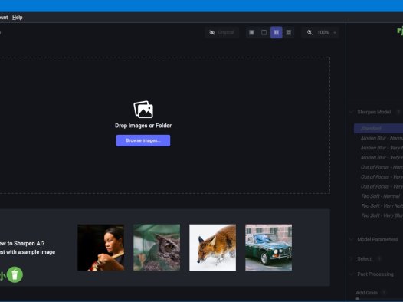Click the Sharpen Model help question icon

click(398, 112)
